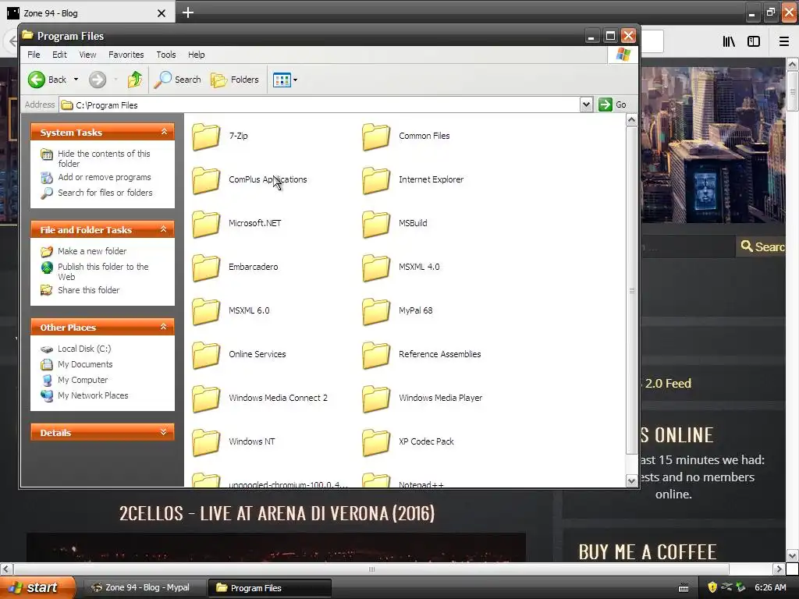Select the Internet Explorer folder icon
This screenshot has height=599, width=799.
pos(376,180)
